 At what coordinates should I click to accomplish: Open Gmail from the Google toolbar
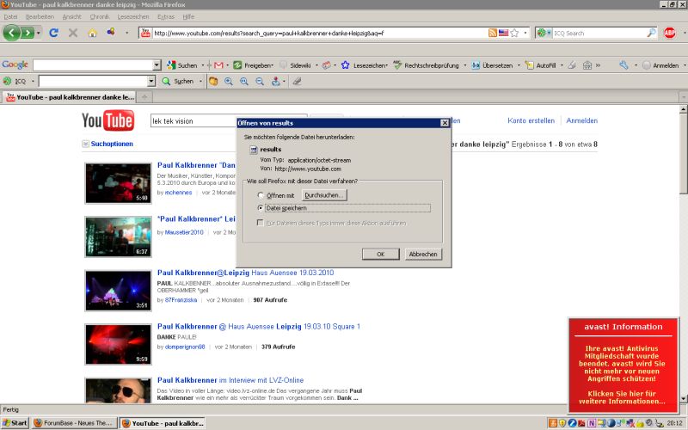[x=218, y=65]
